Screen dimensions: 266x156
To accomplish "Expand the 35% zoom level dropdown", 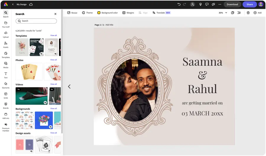I will point(226,13).
